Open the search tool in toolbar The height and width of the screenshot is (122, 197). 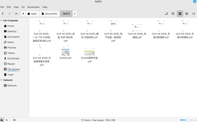(173, 13)
